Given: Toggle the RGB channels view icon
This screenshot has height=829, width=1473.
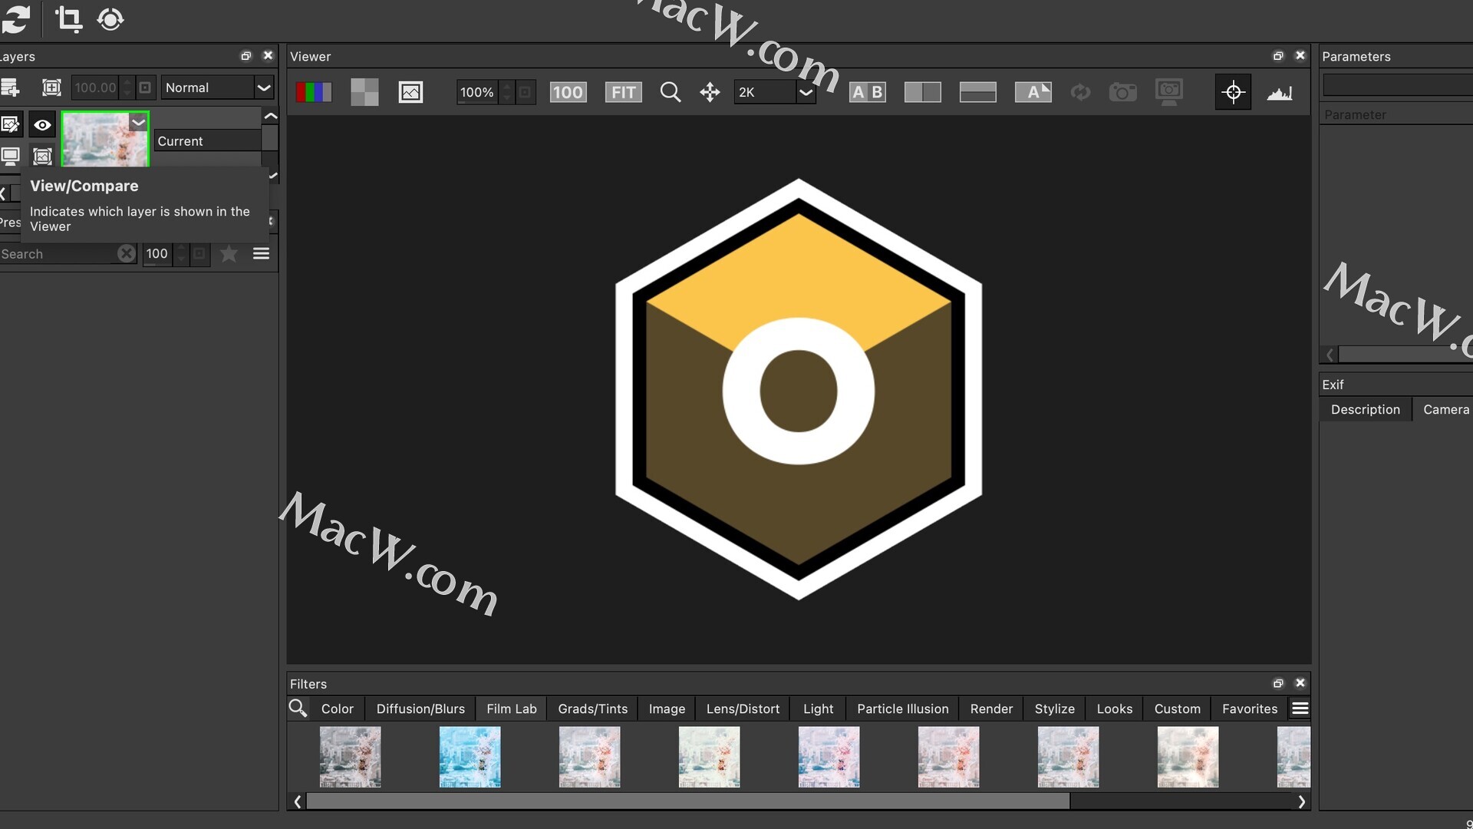Looking at the screenshot, I should pyautogui.click(x=314, y=92).
